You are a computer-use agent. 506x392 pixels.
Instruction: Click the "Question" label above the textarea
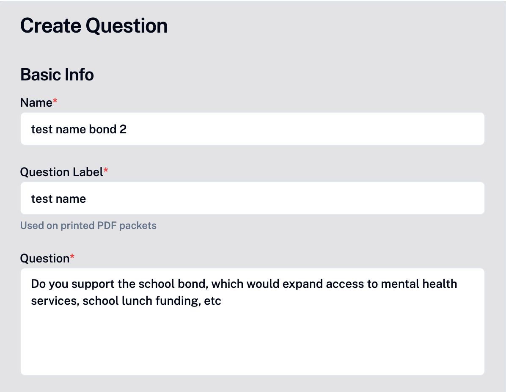click(x=45, y=258)
